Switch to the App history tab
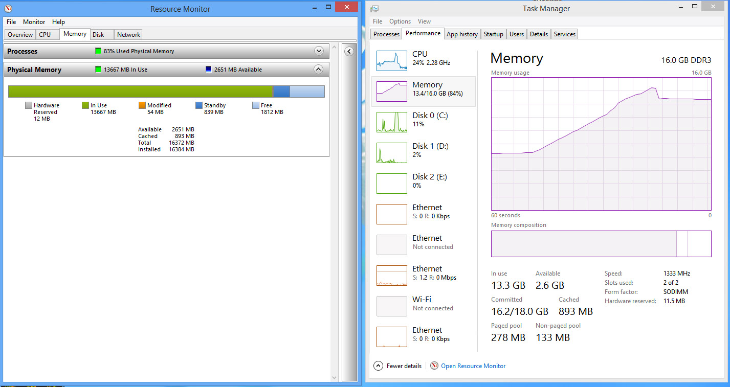730x387 pixels. point(462,34)
